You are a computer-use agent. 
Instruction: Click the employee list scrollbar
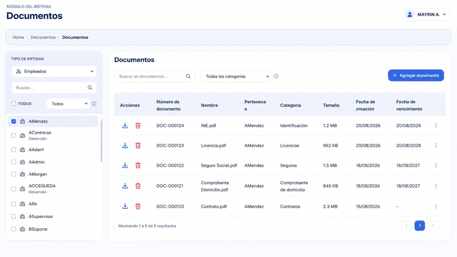coord(101,141)
